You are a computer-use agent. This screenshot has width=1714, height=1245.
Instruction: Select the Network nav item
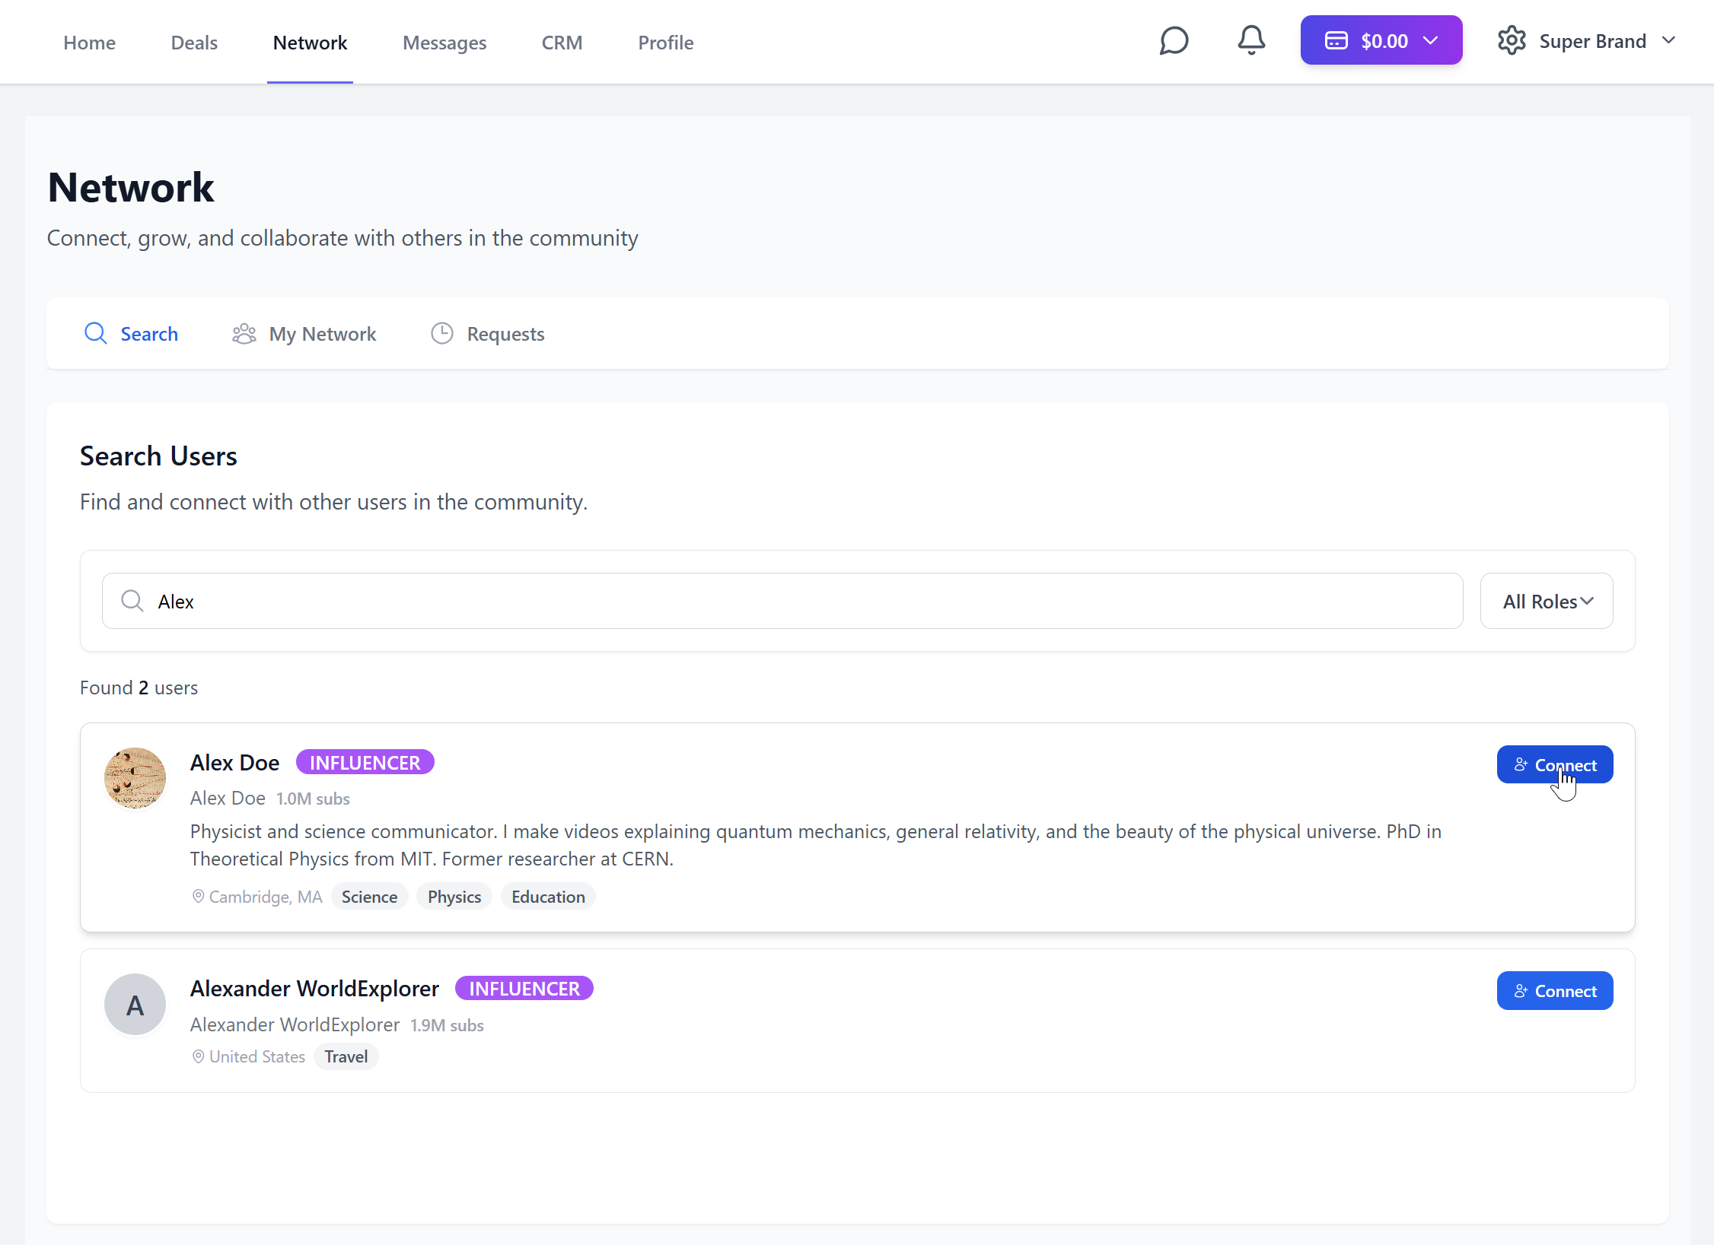tap(310, 43)
